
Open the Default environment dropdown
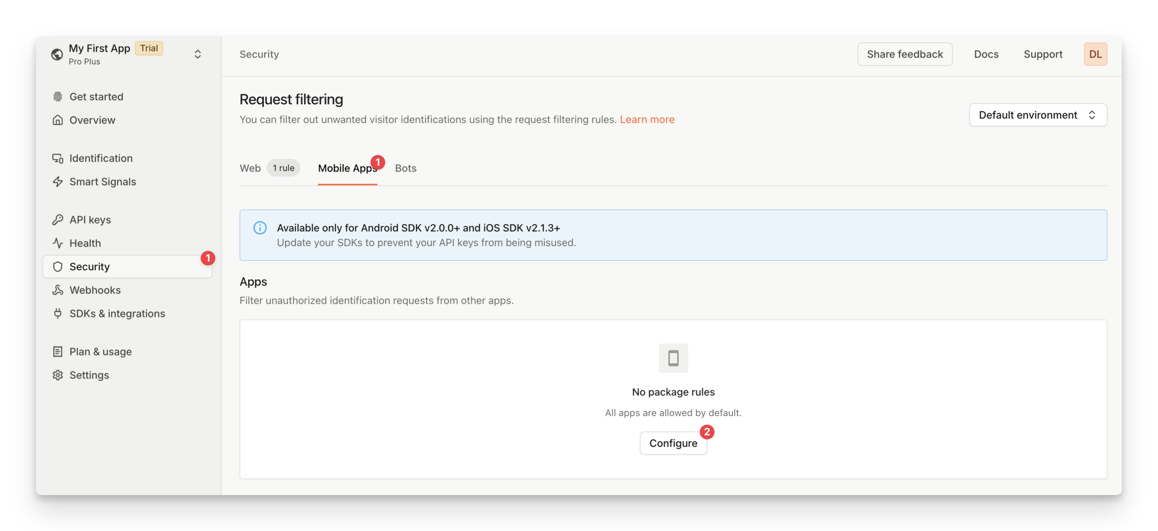pos(1037,115)
